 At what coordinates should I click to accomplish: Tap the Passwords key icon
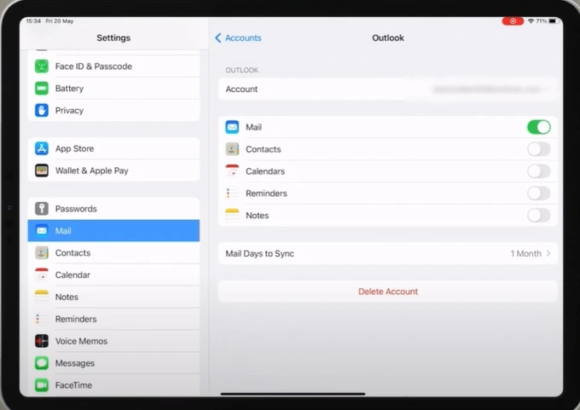click(42, 209)
